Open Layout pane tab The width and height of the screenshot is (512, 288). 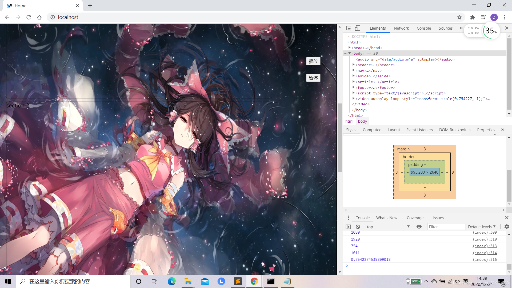point(394,130)
